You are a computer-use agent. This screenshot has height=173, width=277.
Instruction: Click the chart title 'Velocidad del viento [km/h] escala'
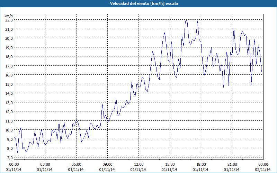click(144, 3)
